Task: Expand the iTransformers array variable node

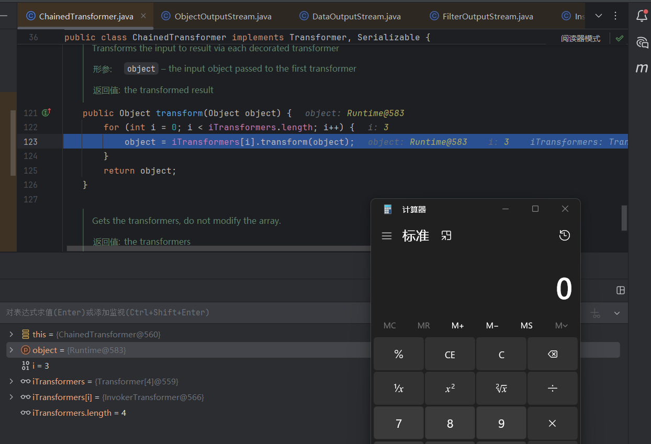Action: tap(12, 381)
